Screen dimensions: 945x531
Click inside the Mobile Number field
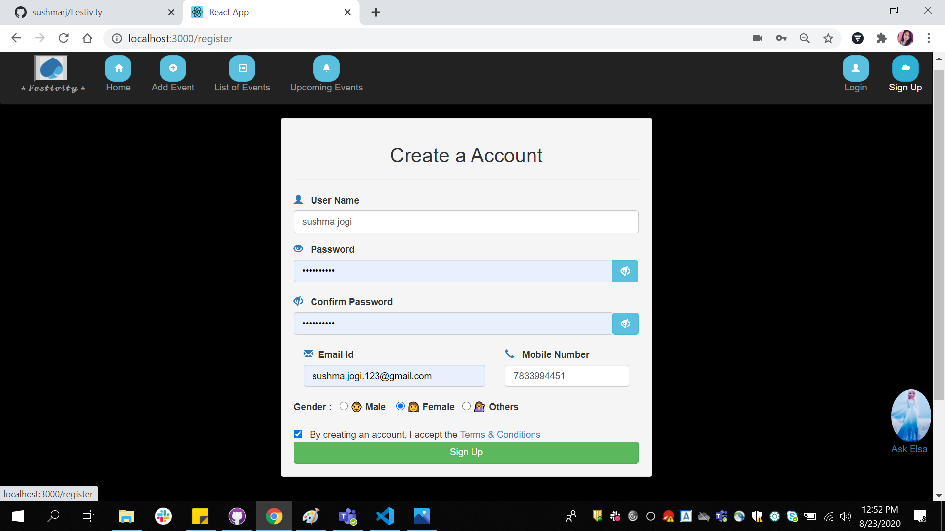pos(567,376)
